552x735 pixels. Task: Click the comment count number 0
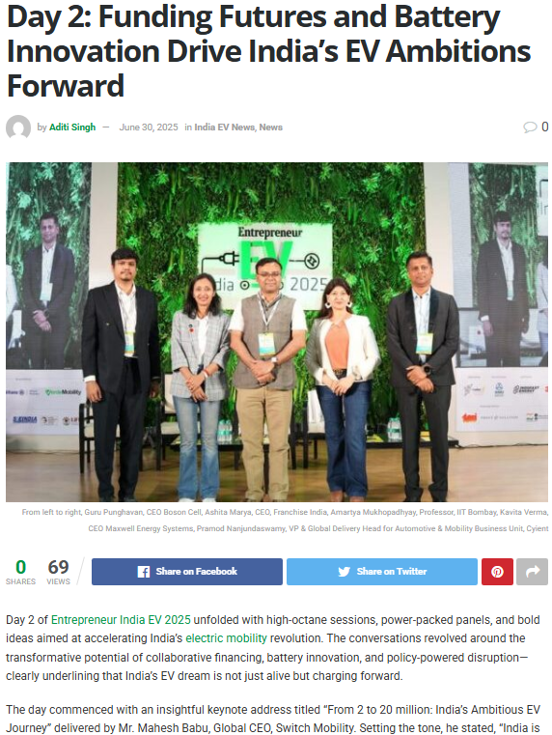click(x=545, y=127)
